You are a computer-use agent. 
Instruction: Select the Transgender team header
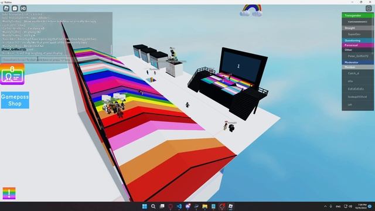(x=357, y=16)
